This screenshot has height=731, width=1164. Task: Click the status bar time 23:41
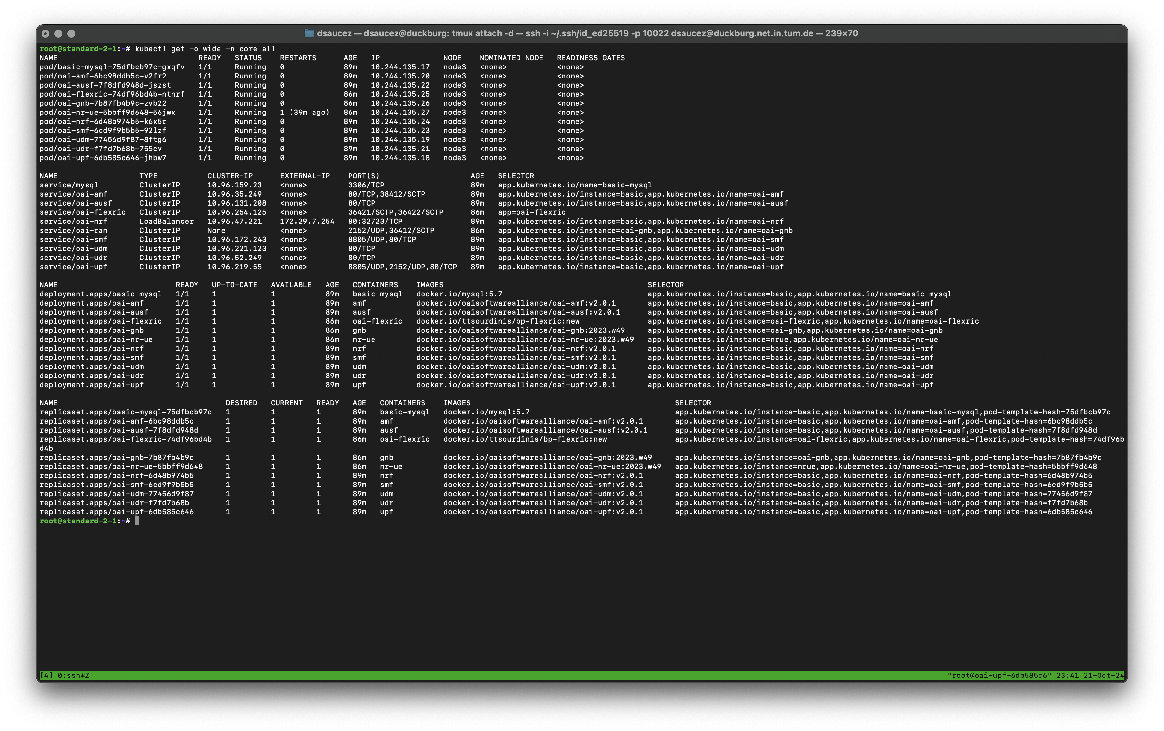coord(1067,675)
